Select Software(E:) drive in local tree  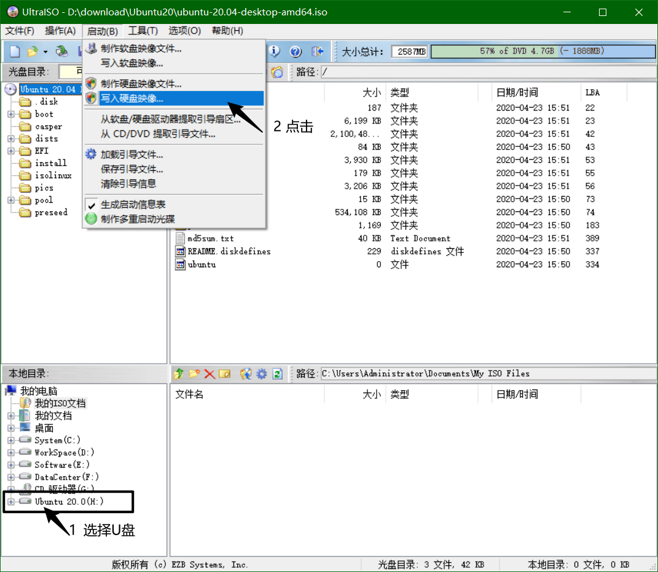pos(62,464)
